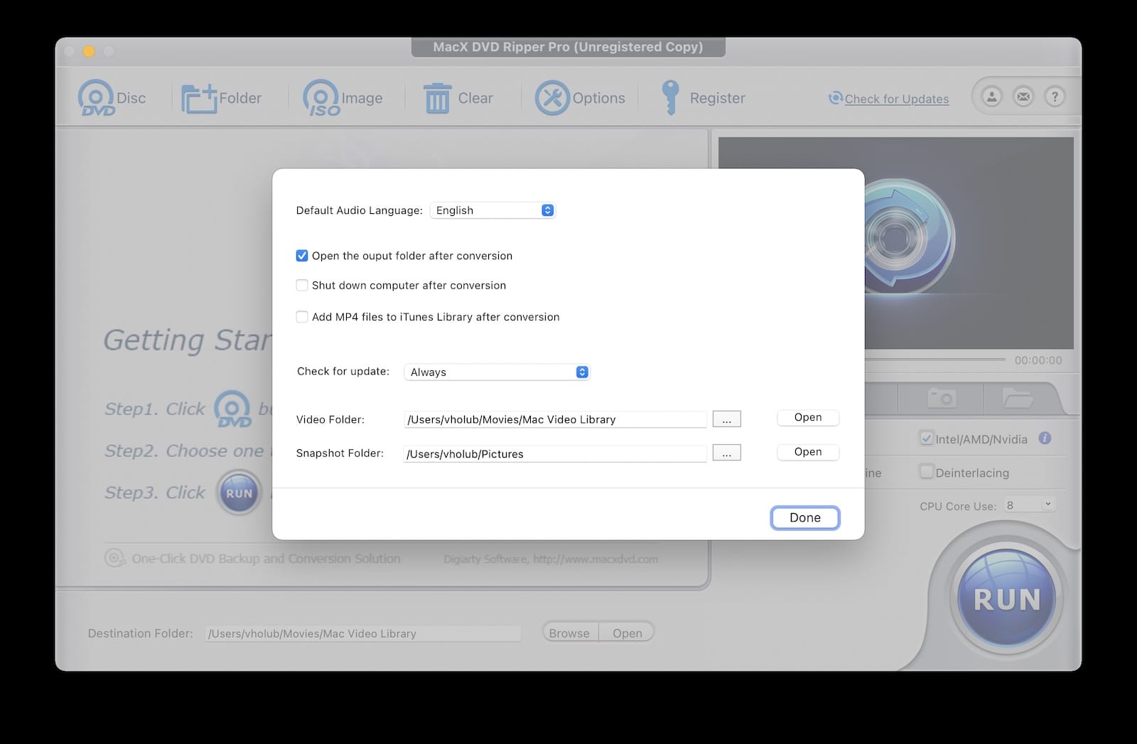Click the Check for Updates link
Screen dimensions: 1137x744
[x=897, y=99]
